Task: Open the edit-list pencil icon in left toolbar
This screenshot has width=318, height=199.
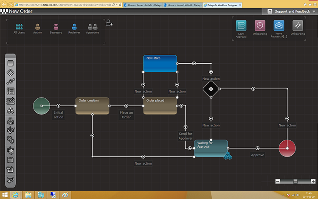Action: [x=10, y=101]
